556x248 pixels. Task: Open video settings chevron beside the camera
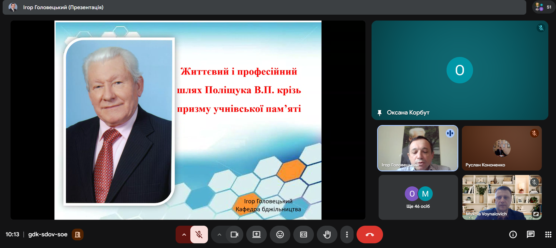tap(219, 234)
